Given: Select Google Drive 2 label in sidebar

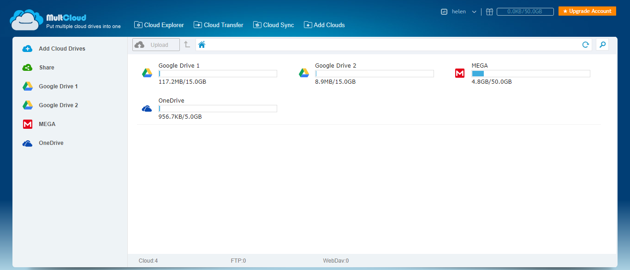Looking at the screenshot, I should (x=58, y=105).
